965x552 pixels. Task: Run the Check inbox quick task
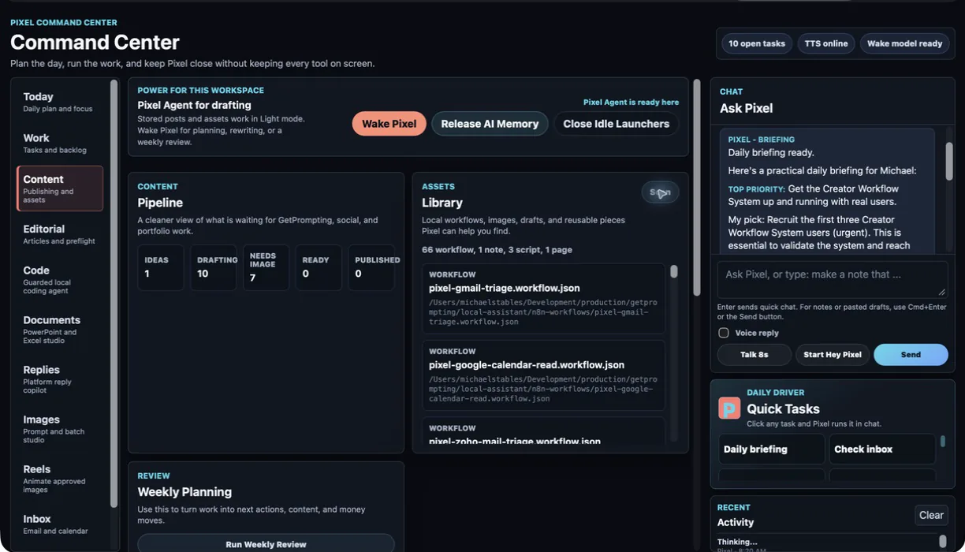tap(882, 449)
